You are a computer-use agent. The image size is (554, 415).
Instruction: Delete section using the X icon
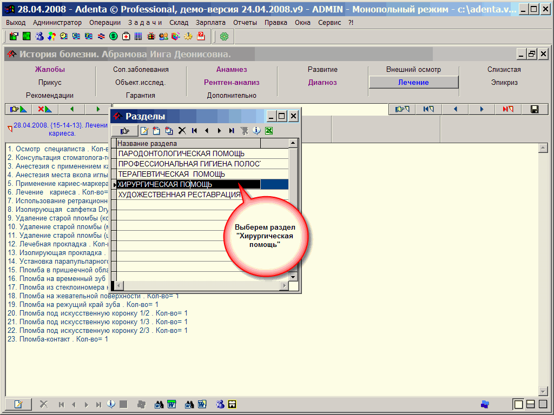pyautogui.click(x=182, y=130)
